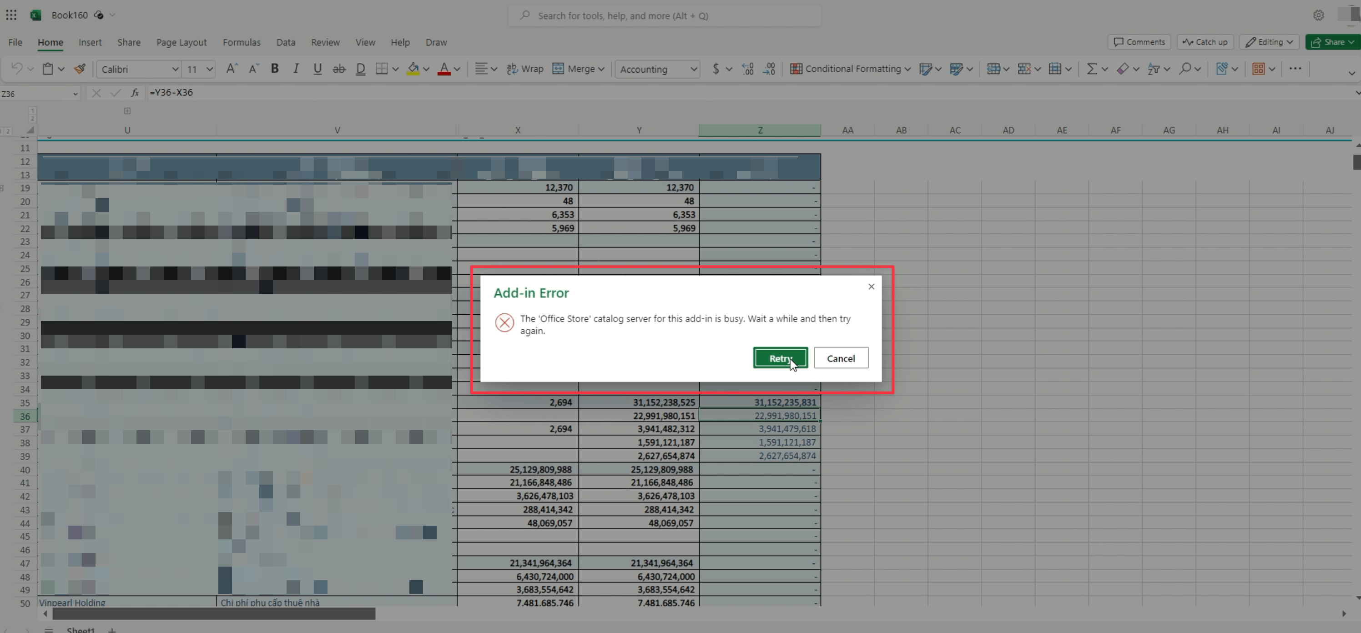Open the Conditional Formatting dropdown
Screen dimensions: 1361x633
click(x=850, y=69)
